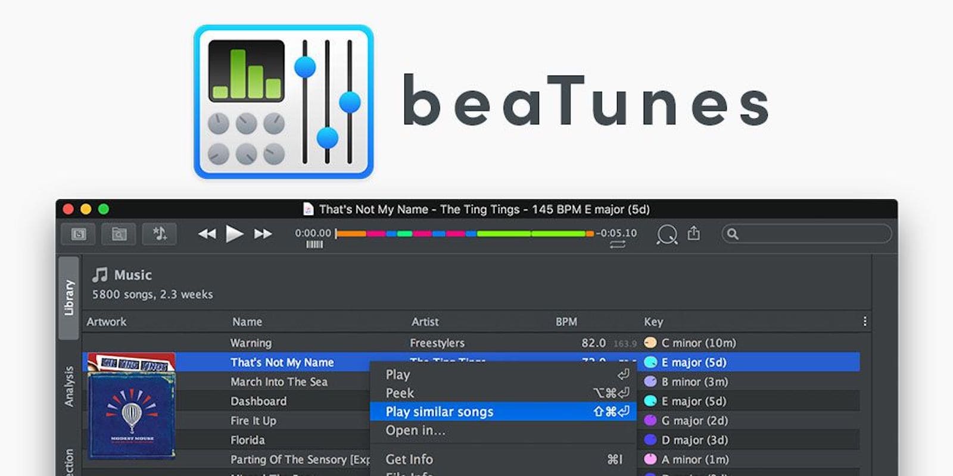The width and height of the screenshot is (953, 476).
Task: Sort by the Key column header
Action: click(x=653, y=322)
